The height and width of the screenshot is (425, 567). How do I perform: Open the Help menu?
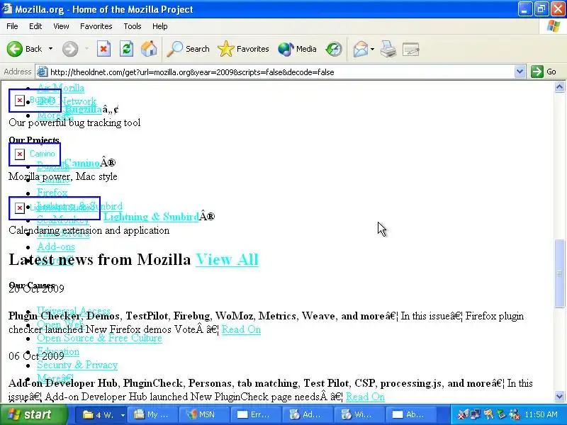tap(160, 26)
